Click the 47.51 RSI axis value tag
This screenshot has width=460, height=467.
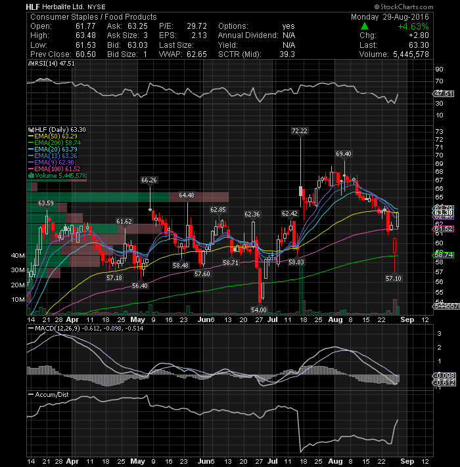pyautogui.click(x=444, y=94)
